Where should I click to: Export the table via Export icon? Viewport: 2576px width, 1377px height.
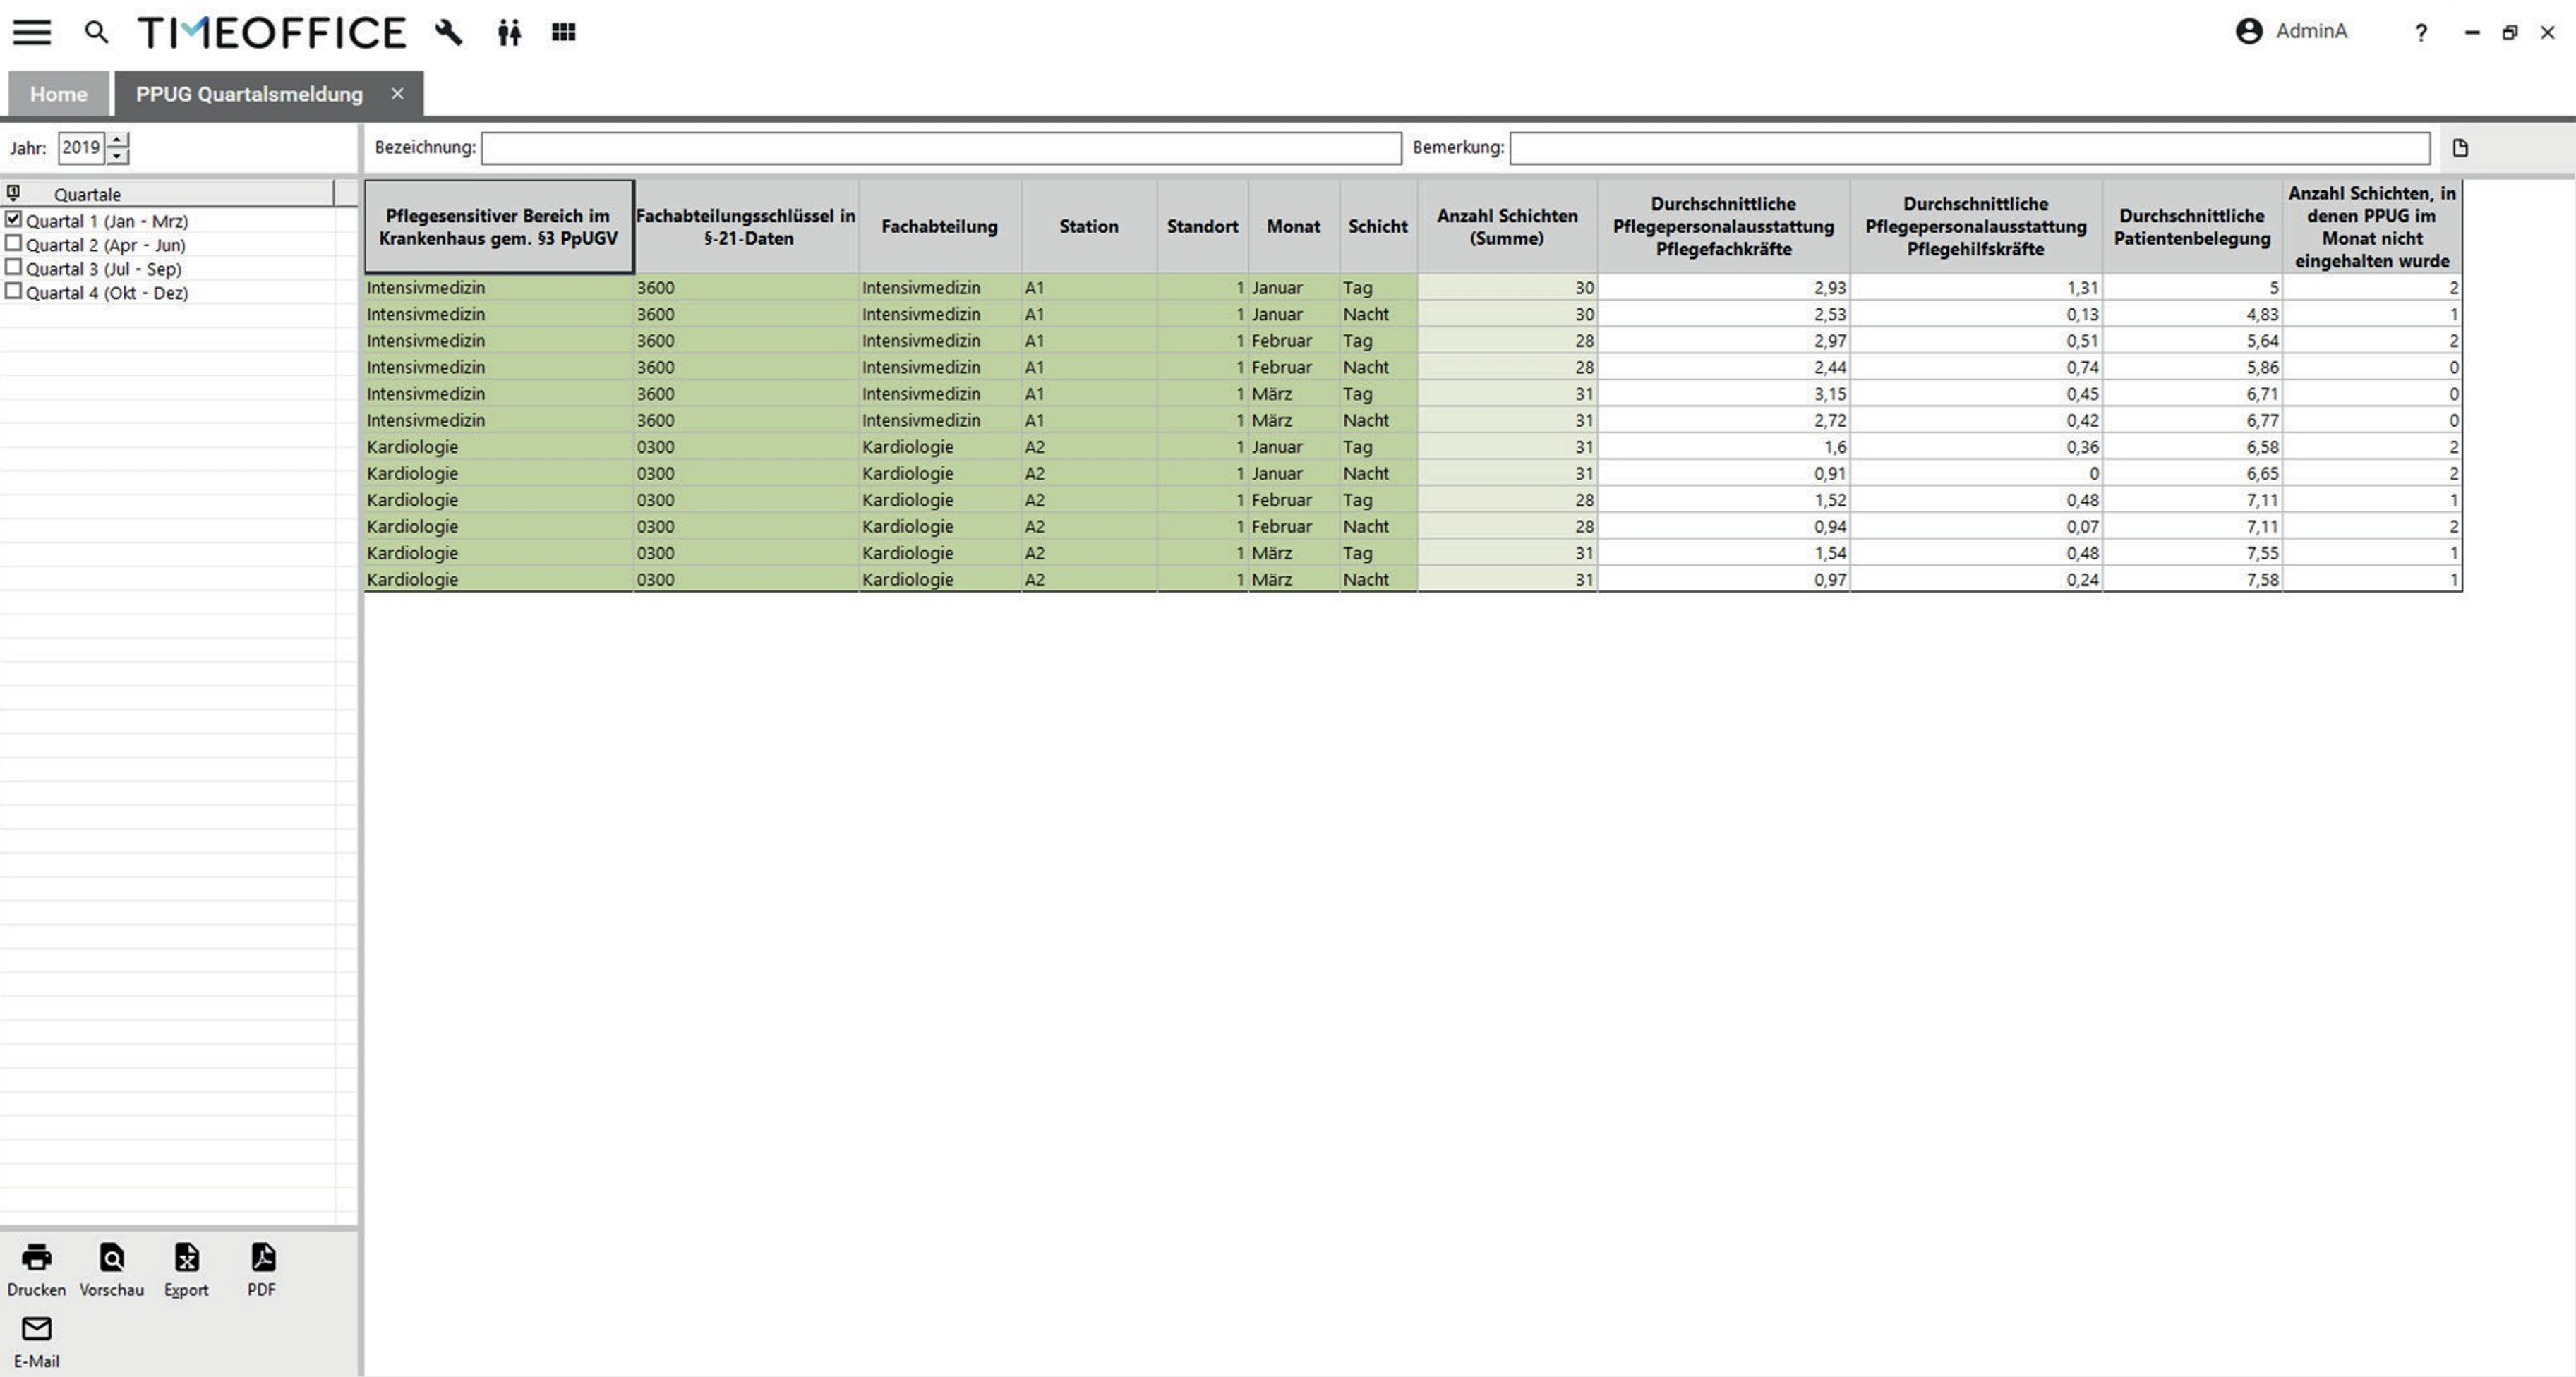coord(186,1258)
